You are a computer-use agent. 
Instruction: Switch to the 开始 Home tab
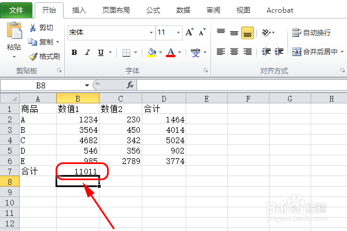[x=49, y=10]
